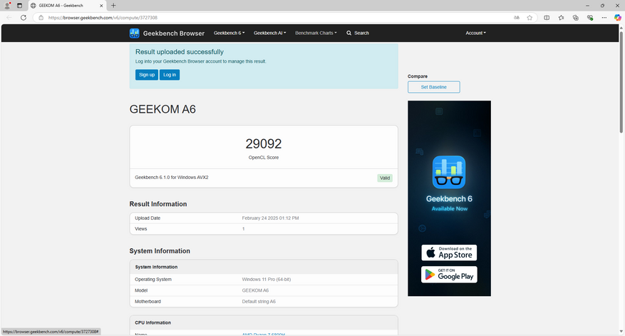Open the tab actions menu icon
Image resolution: width=625 pixels, height=336 pixels.
tap(19, 6)
